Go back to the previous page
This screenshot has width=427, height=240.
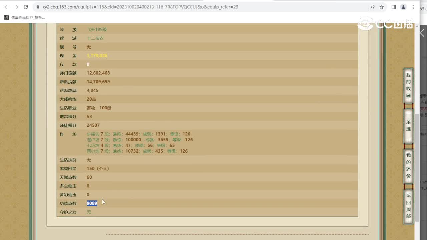(7, 7)
